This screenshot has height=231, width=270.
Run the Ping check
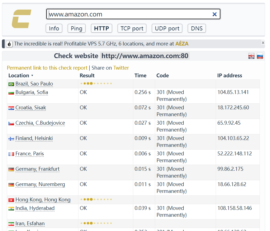coord(77,28)
